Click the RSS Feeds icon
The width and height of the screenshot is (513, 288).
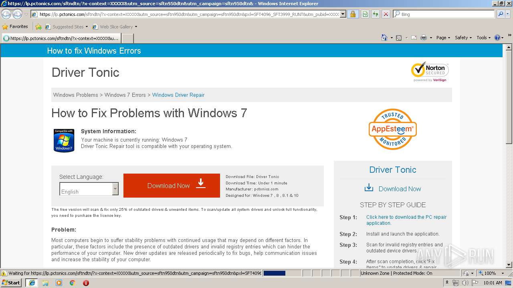click(x=399, y=38)
